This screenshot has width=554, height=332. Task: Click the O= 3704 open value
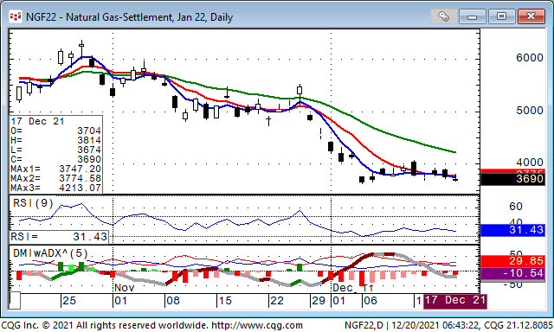(55, 131)
